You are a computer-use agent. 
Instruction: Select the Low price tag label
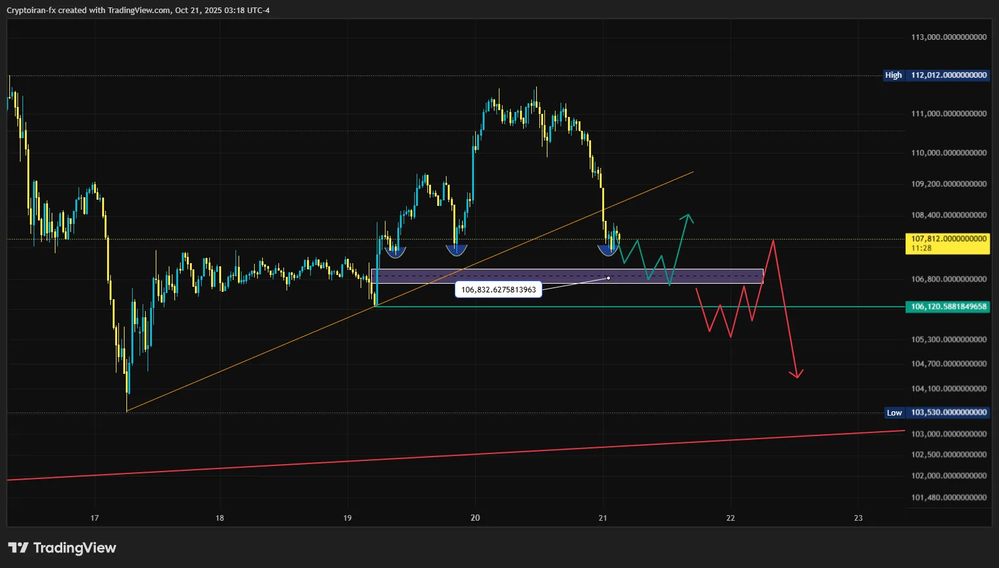pyautogui.click(x=894, y=412)
